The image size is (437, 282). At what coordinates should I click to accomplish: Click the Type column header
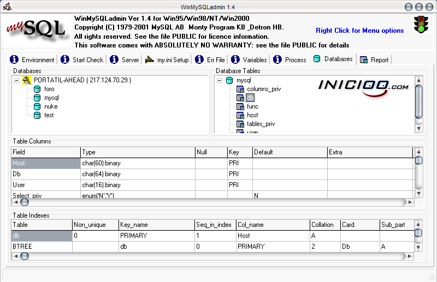[x=138, y=152]
